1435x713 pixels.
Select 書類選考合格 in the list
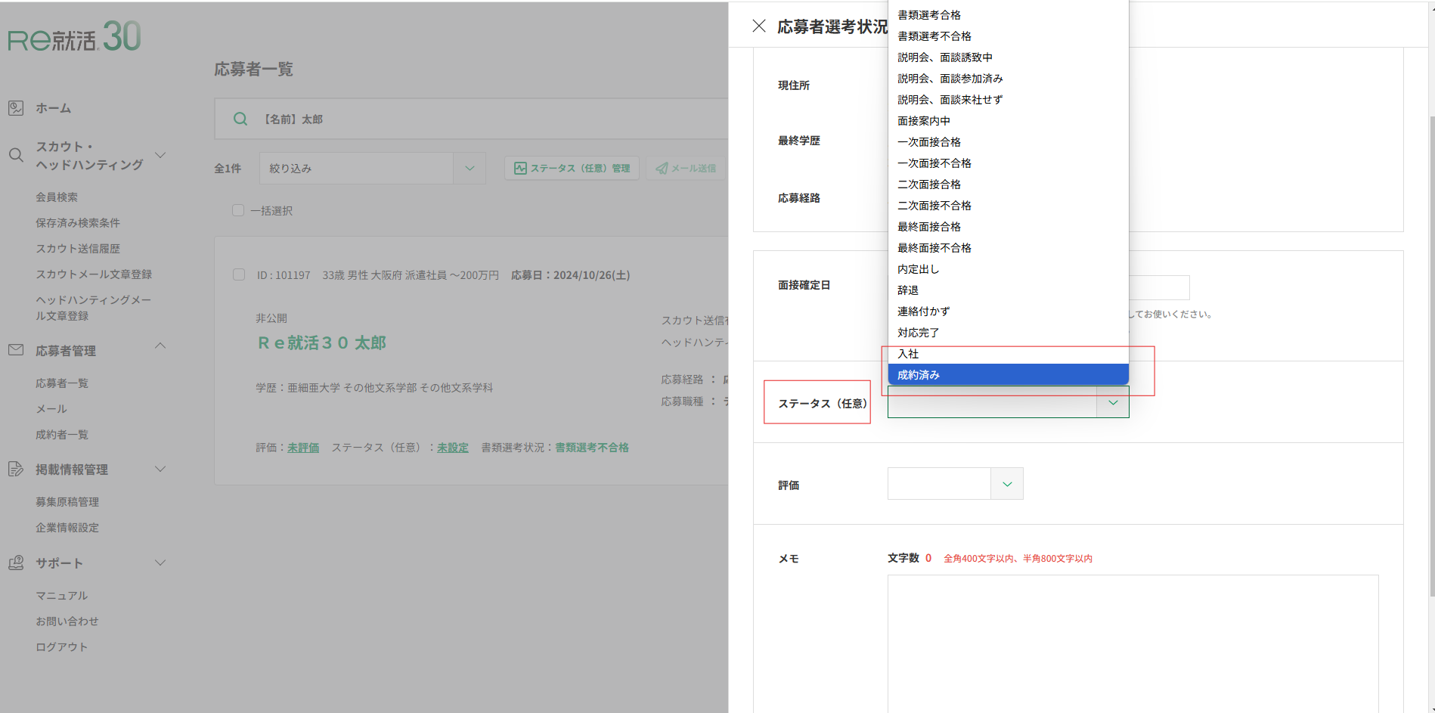point(1009,15)
